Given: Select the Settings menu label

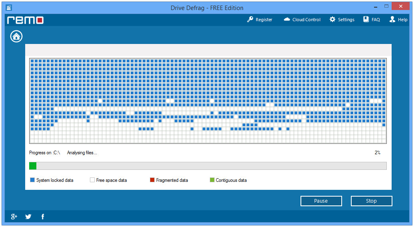Looking at the screenshot, I should click(x=346, y=20).
